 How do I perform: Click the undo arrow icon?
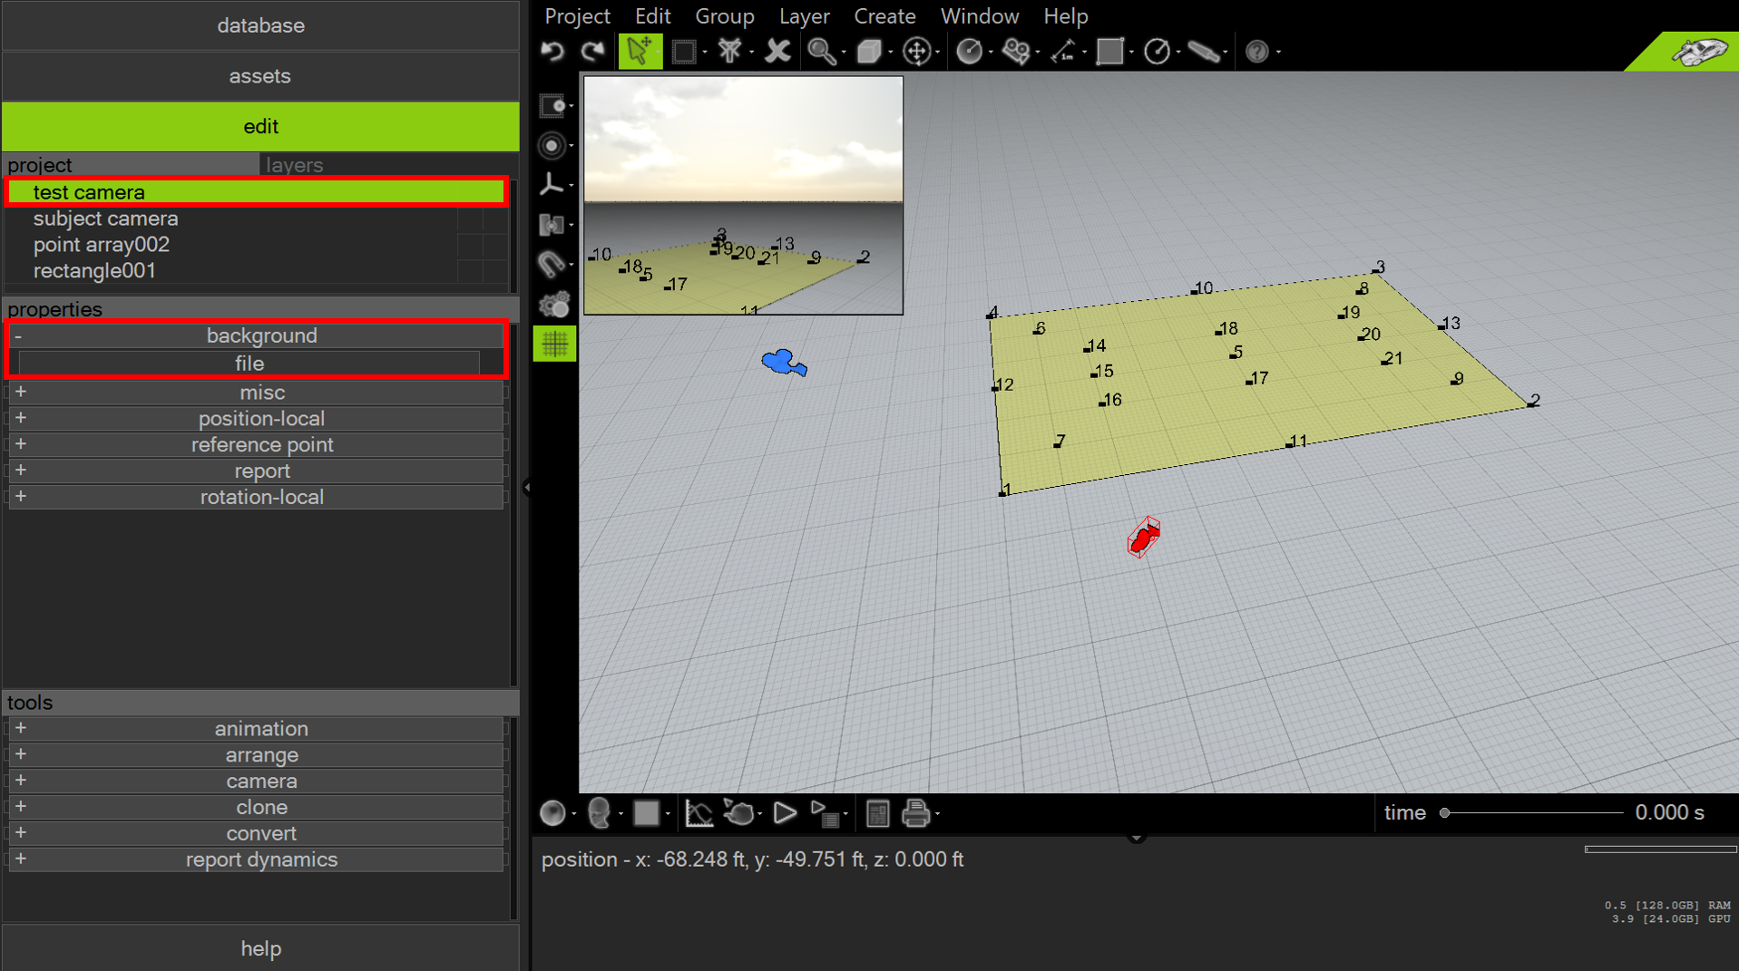pos(552,52)
